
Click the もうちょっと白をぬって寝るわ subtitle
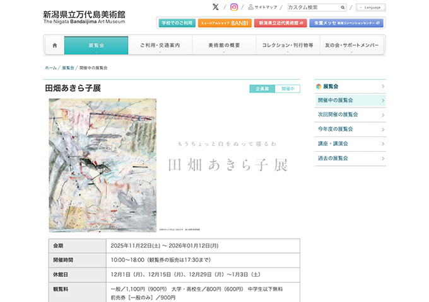pyautogui.click(x=227, y=144)
